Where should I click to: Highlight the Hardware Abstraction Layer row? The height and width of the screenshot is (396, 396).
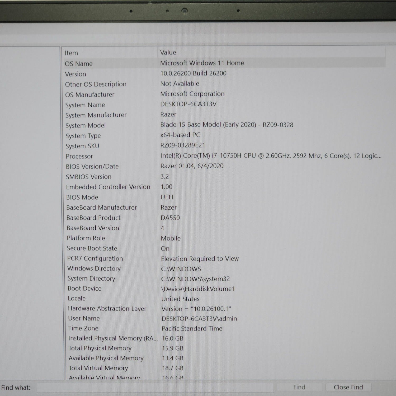coord(107,309)
